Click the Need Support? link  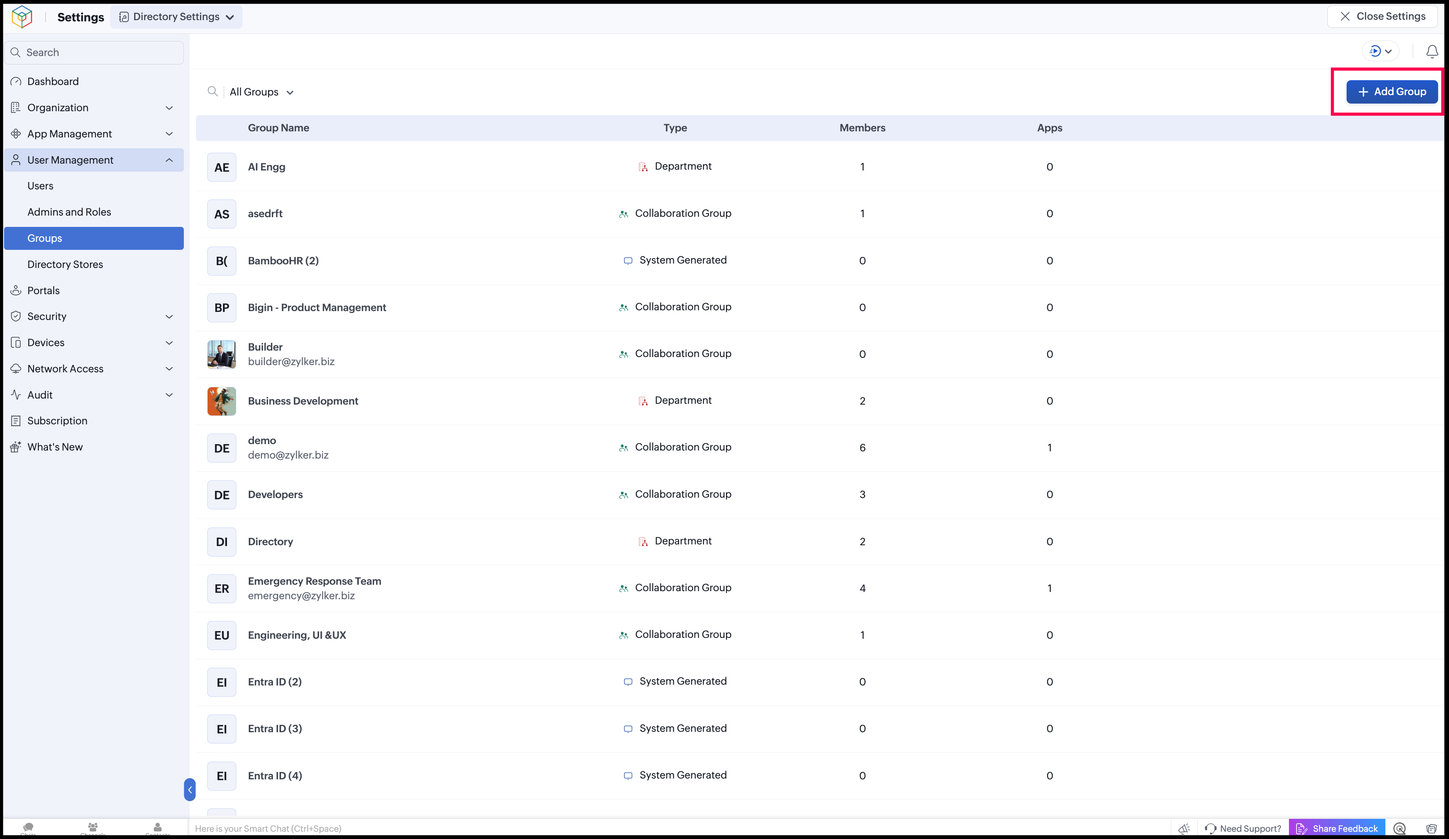(x=1243, y=828)
